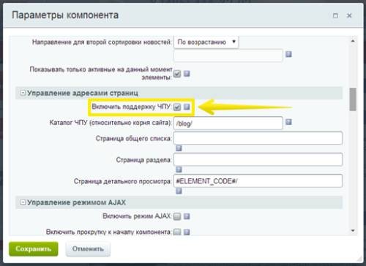
Task: Toggle 'Включить поддержку ЧПУ' checkbox
Action: click(177, 107)
